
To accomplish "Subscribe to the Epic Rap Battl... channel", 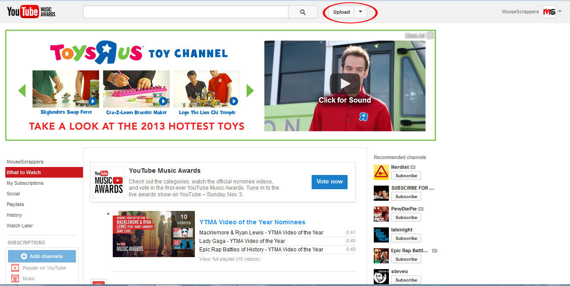I will click(406, 259).
